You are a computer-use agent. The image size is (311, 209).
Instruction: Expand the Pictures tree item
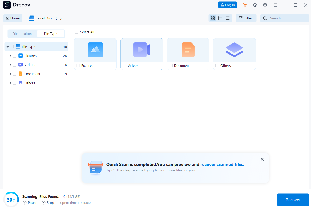coord(10,55)
